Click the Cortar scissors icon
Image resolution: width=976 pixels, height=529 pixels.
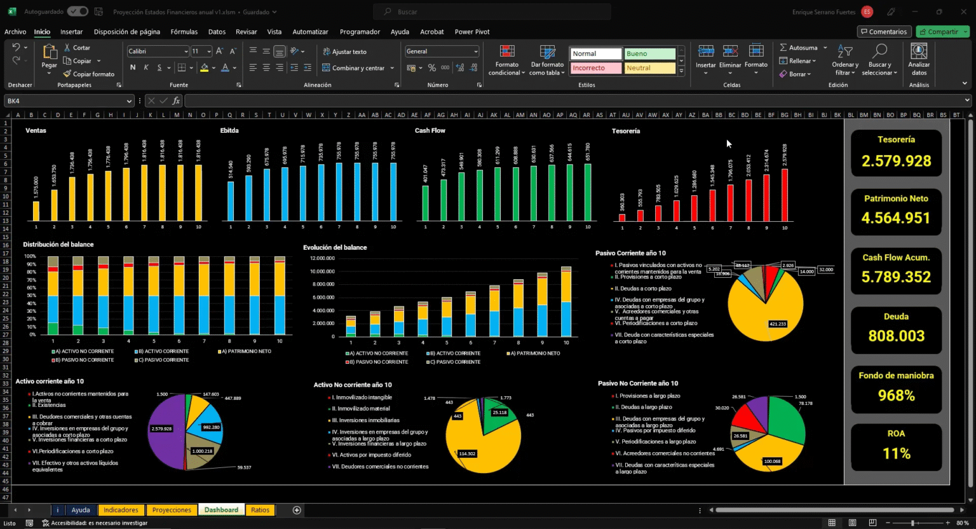67,48
